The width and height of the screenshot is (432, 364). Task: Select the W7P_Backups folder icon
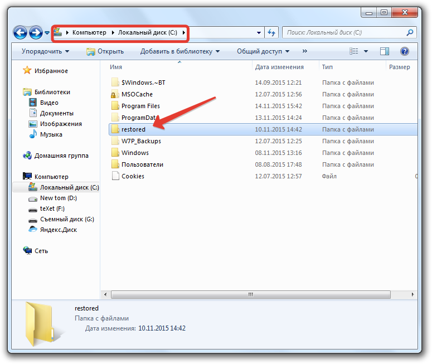pyautogui.click(x=115, y=141)
